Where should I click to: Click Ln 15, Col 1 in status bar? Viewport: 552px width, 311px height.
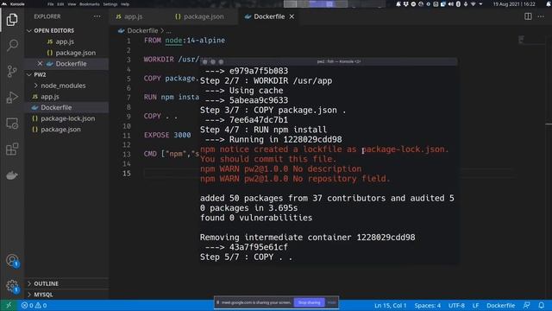[x=391, y=305]
